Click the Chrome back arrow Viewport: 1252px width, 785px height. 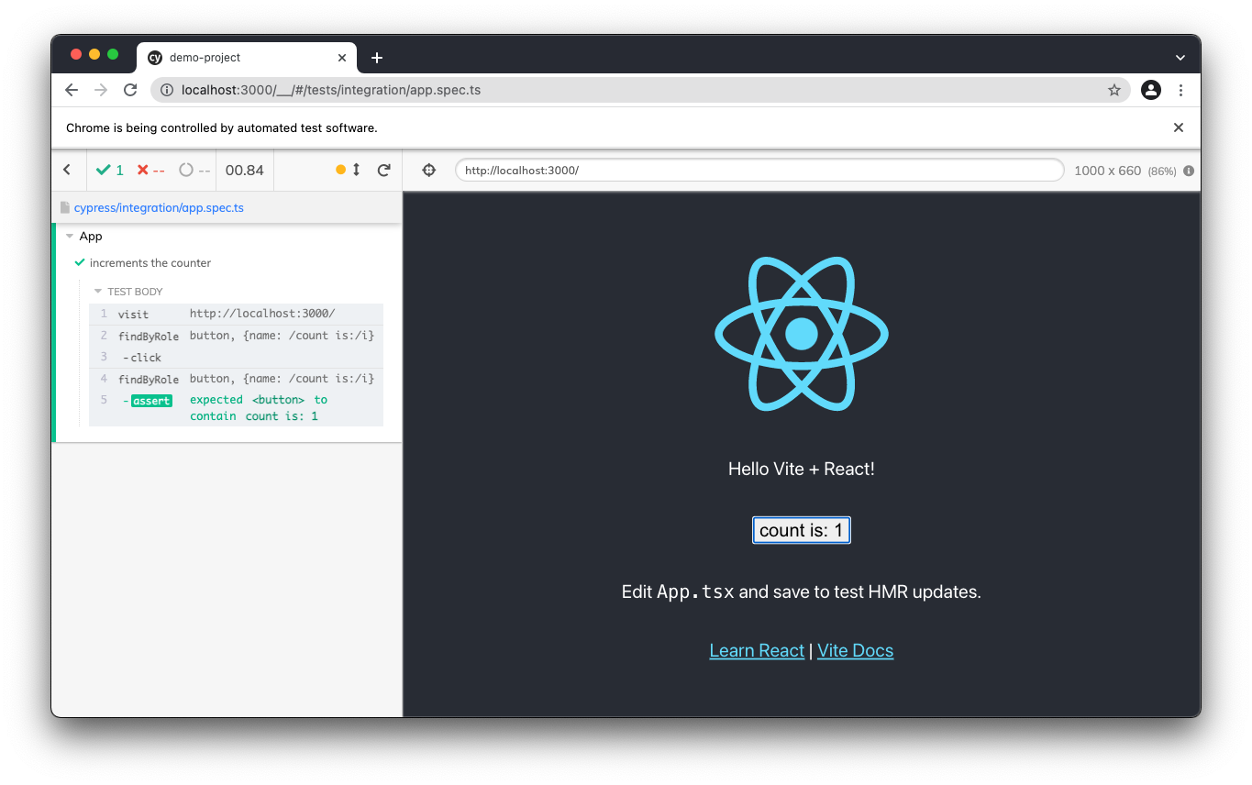[x=72, y=90]
